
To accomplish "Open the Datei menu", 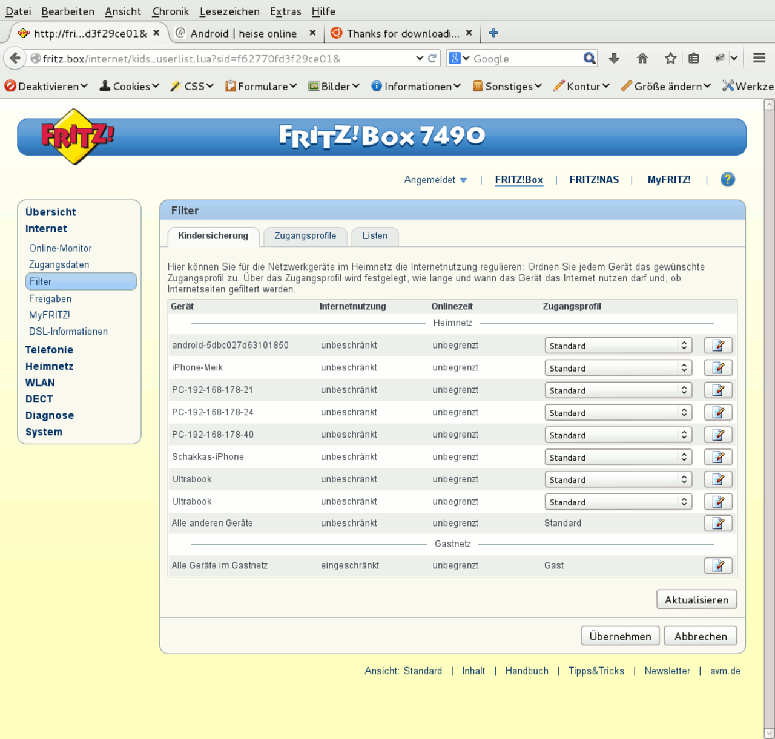I will click(x=18, y=11).
